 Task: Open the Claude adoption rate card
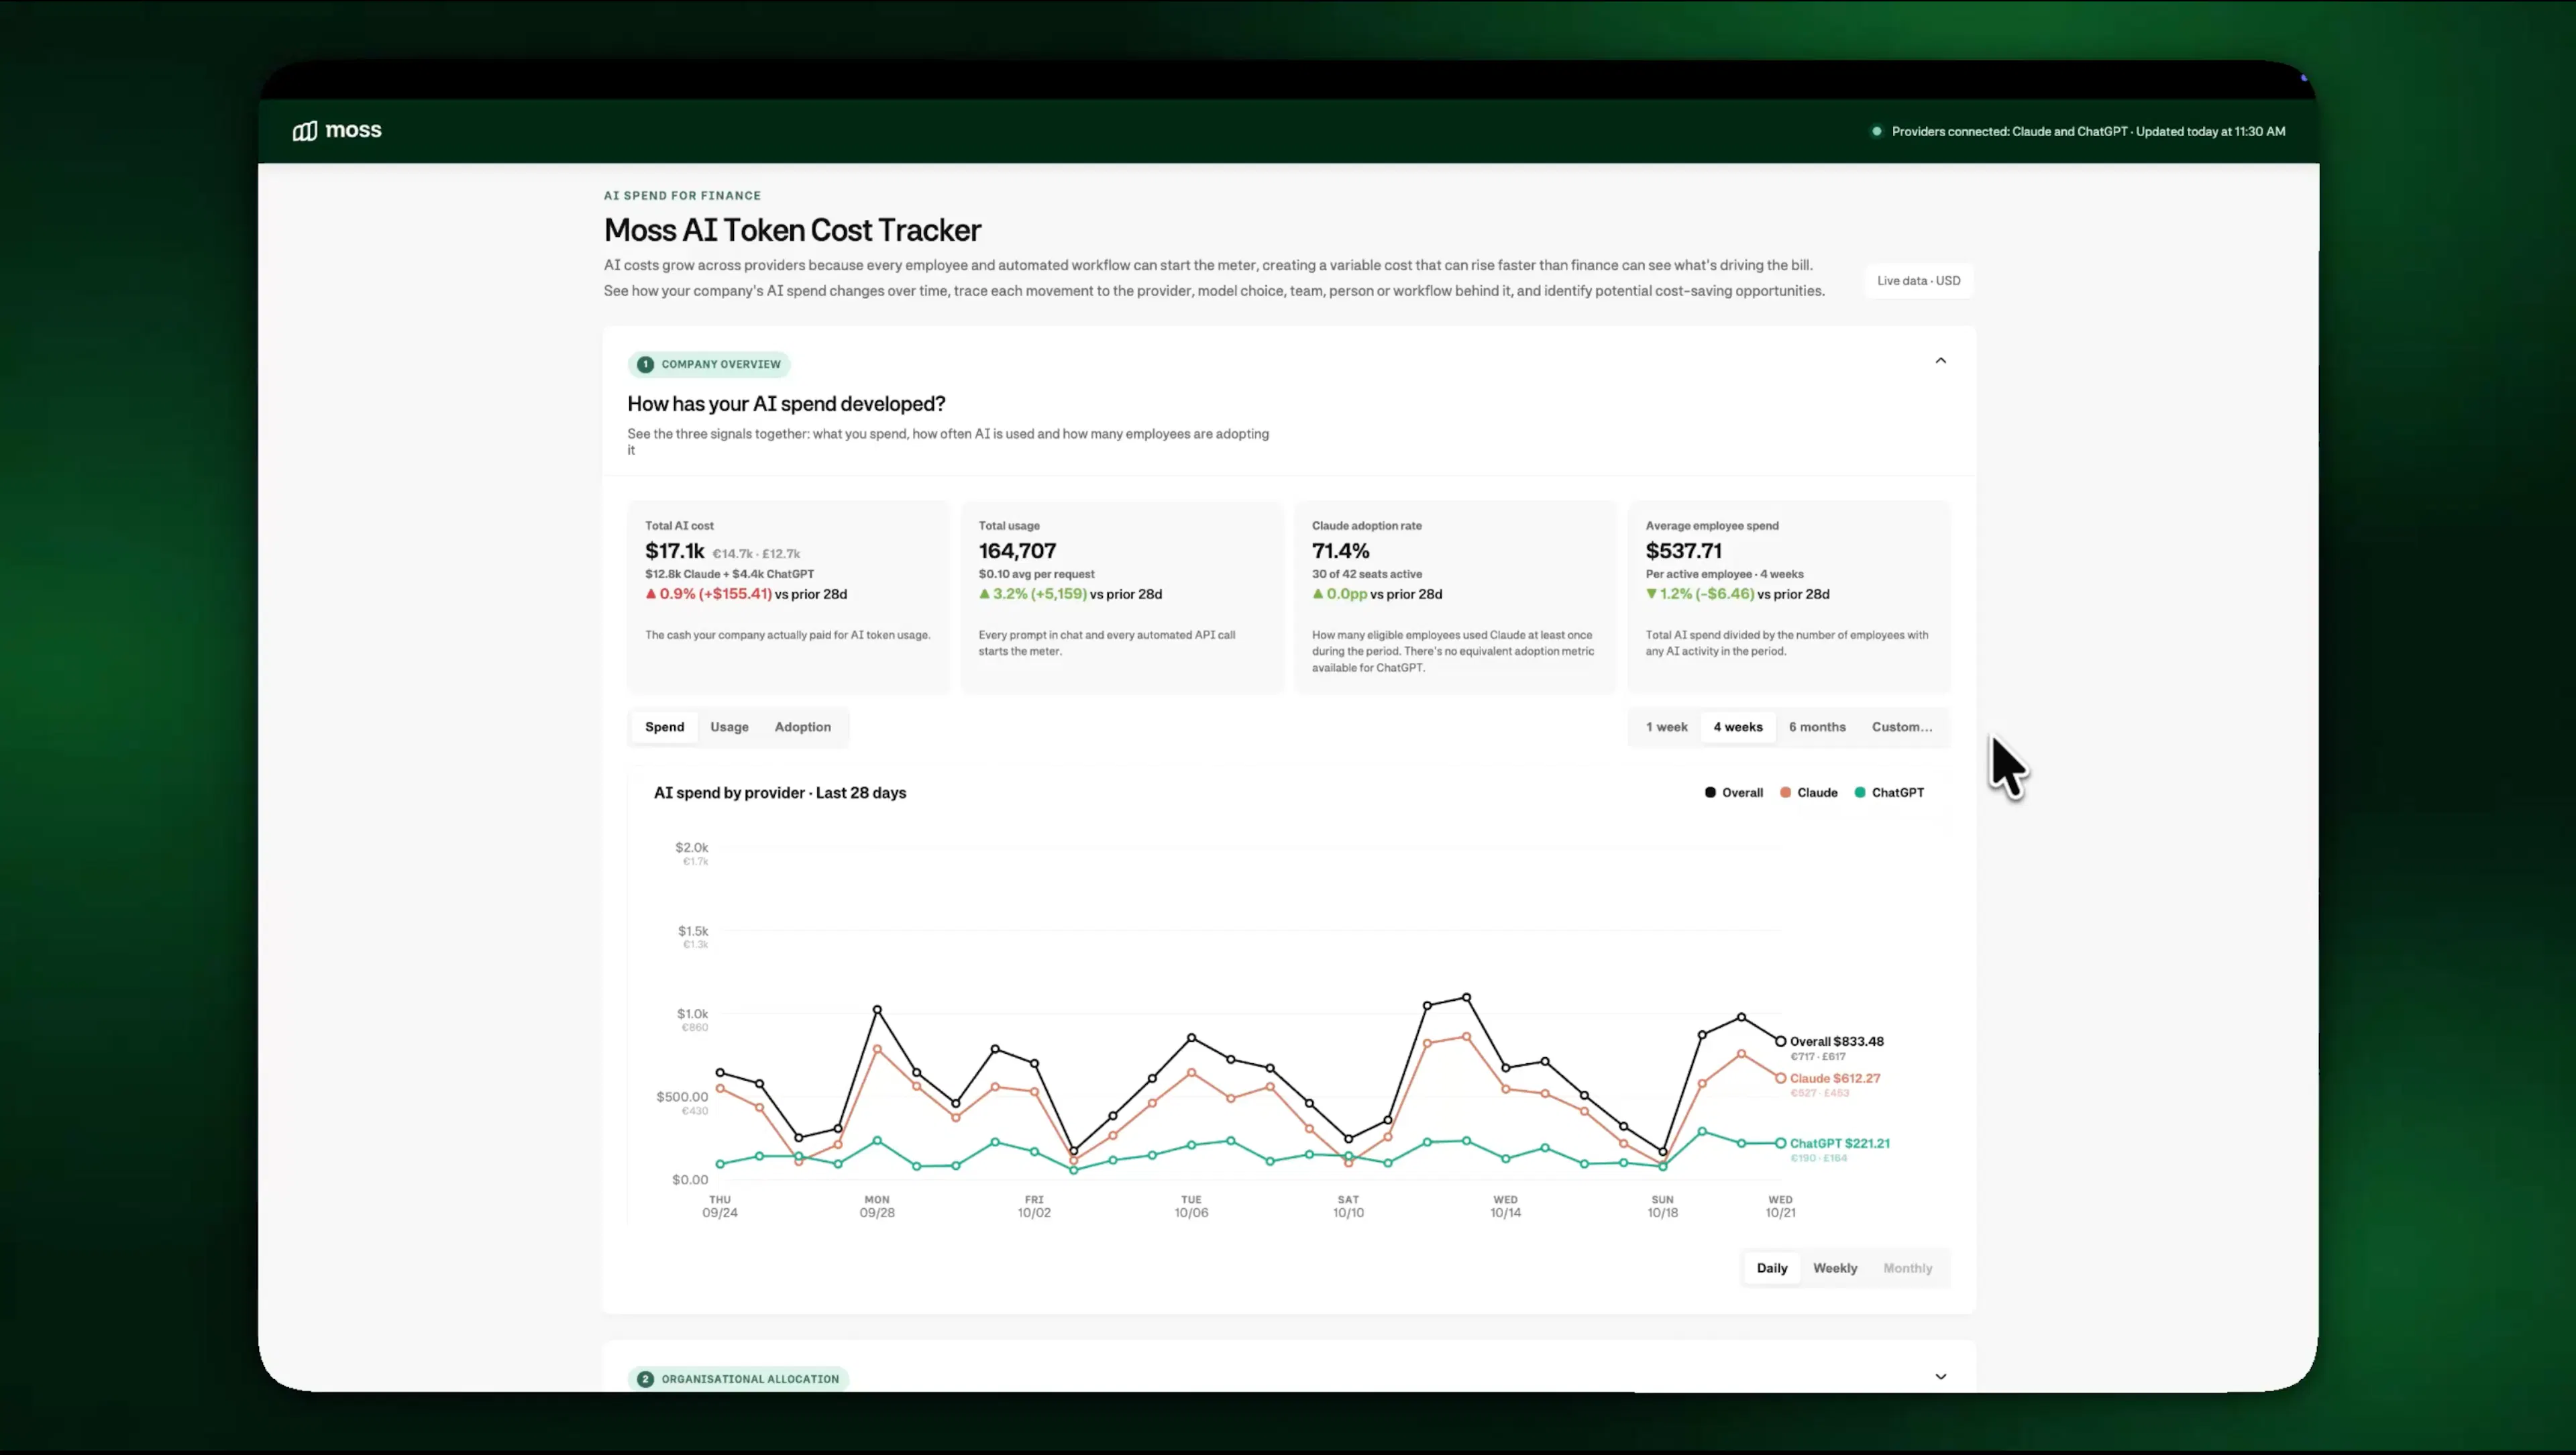click(1455, 597)
